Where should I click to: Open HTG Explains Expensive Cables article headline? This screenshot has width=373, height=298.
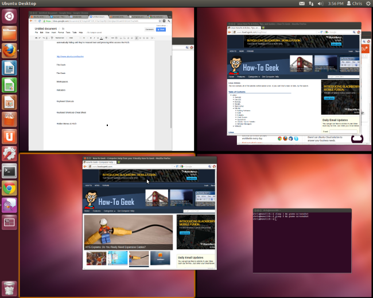point(115,247)
